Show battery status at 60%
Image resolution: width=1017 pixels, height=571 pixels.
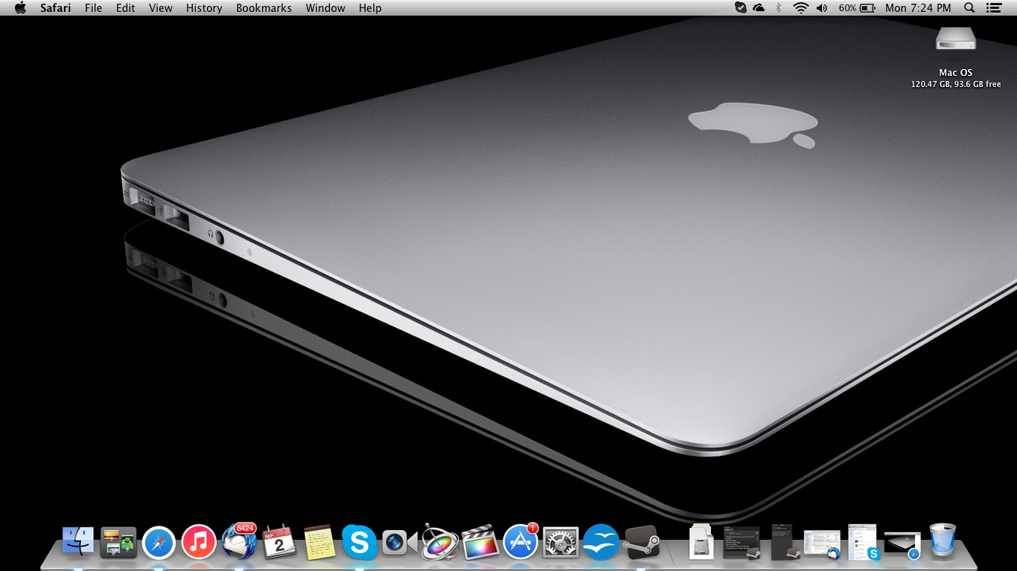pos(857,8)
